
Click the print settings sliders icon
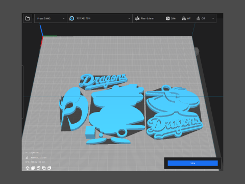[x=137, y=18]
